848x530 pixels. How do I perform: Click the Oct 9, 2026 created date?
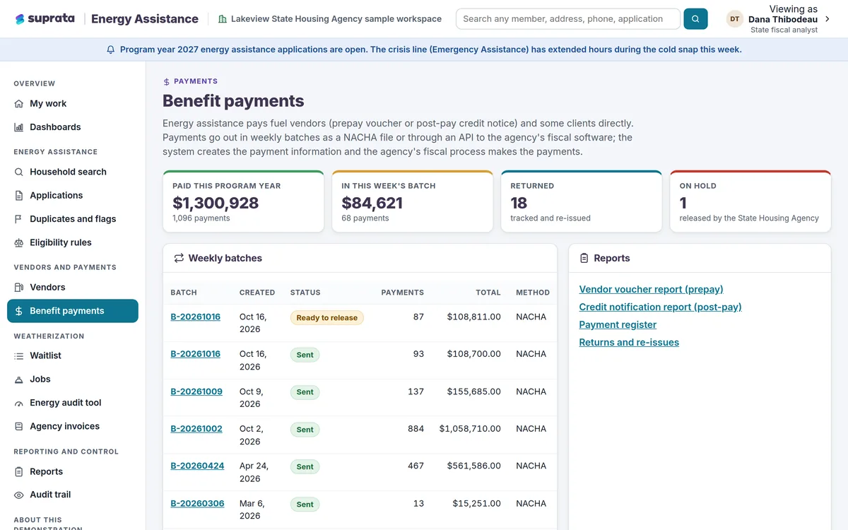click(252, 398)
